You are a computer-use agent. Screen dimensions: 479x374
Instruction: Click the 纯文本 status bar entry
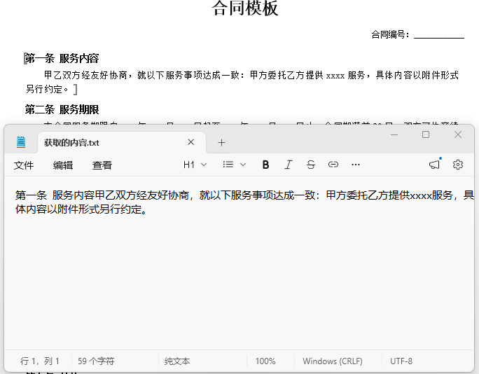click(x=177, y=361)
